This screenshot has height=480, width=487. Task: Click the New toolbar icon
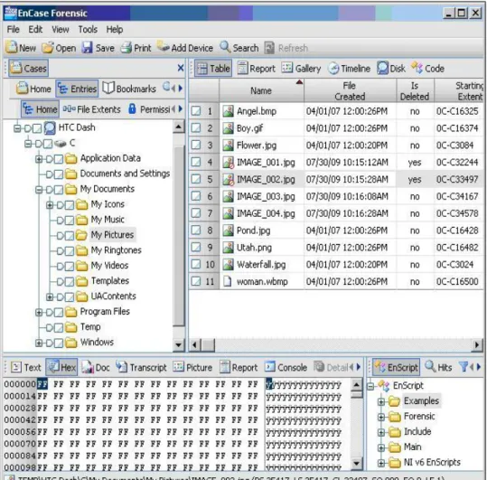pyautogui.click(x=12, y=48)
